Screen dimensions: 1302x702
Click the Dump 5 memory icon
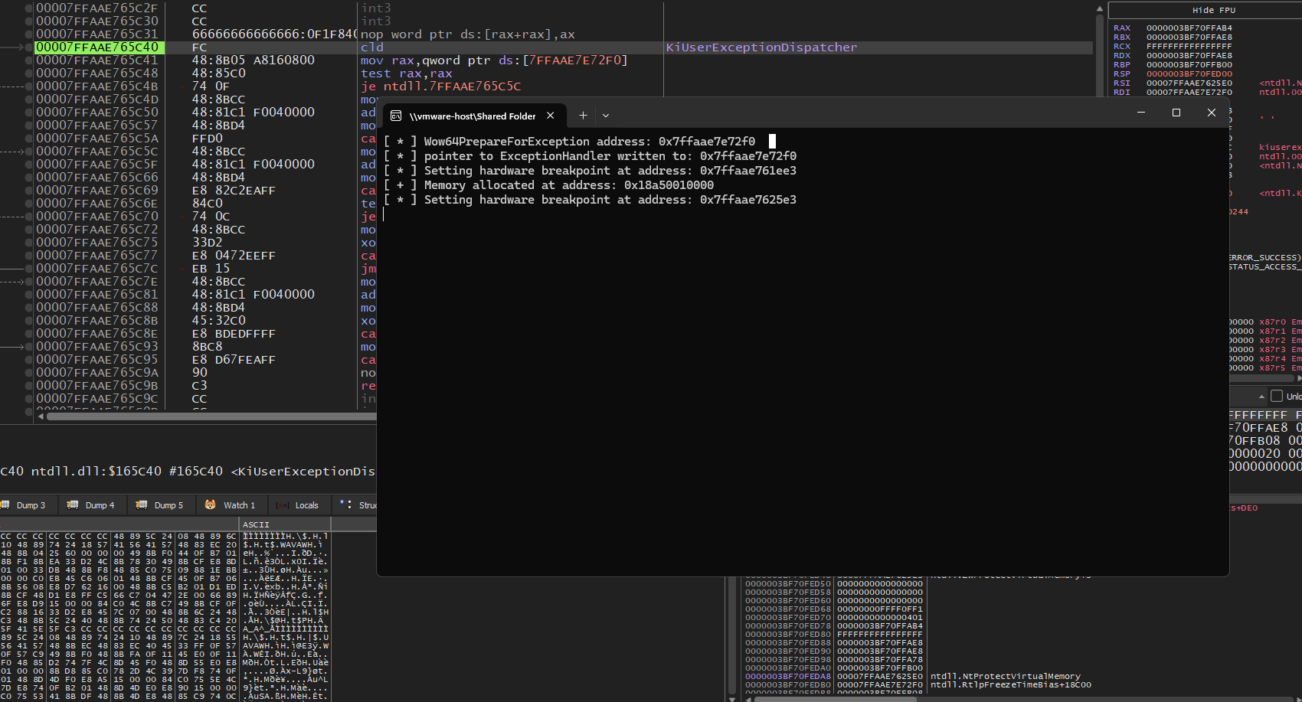[x=142, y=505]
